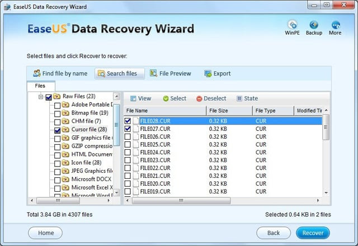Uncheck the FILE027.CUR checkbox
The image size is (358, 246).
tap(128, 129)
